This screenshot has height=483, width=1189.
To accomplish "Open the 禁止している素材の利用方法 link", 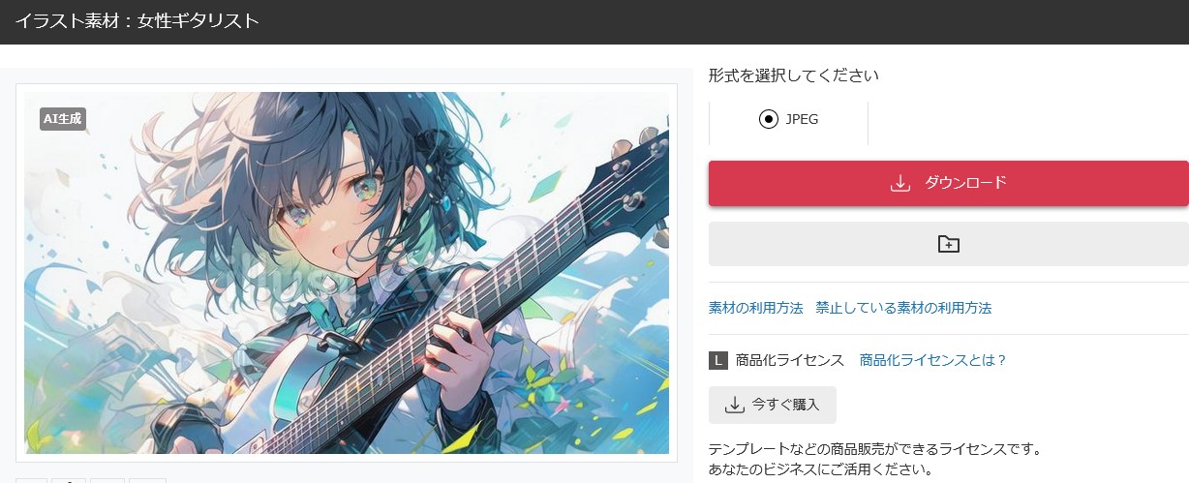I will coord(903,308).
